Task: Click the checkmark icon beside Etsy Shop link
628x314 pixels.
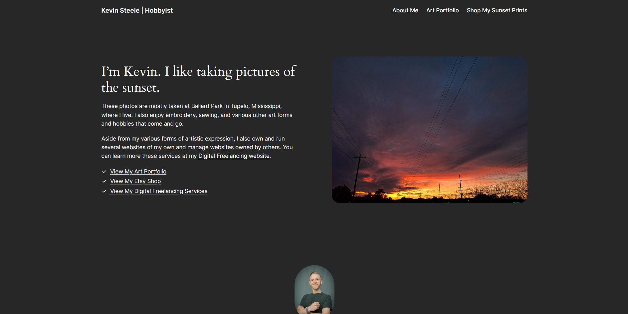Action: click(x=104, y=181)
